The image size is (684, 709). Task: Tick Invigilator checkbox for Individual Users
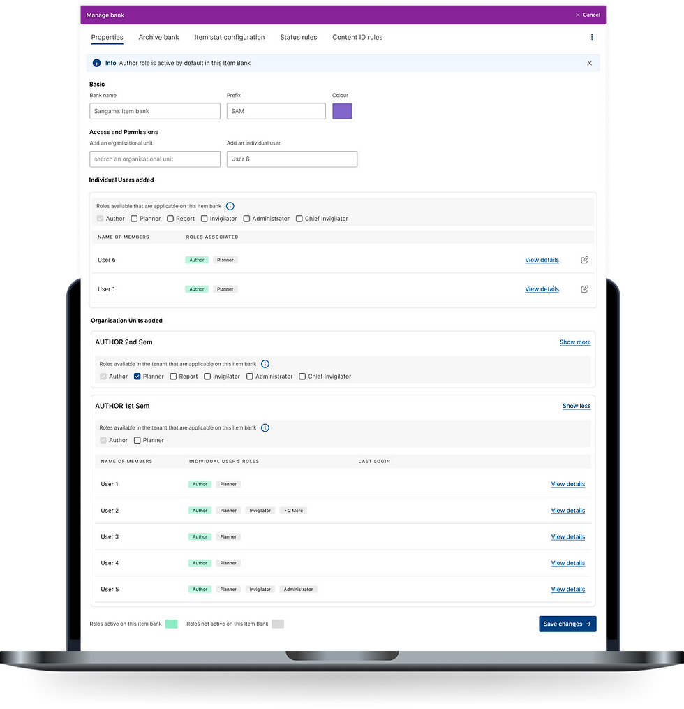(205, 219)
